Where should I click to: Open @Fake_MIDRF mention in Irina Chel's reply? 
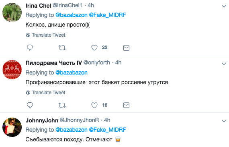click(108, 15)
